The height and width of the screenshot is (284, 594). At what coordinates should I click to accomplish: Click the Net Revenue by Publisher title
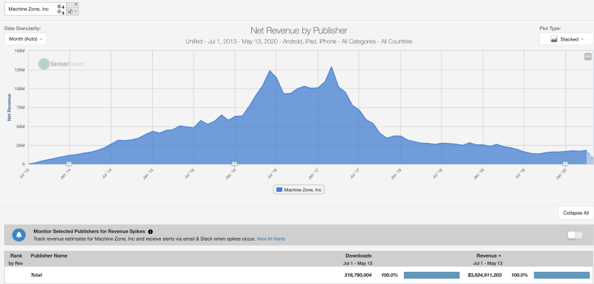point(299,31)
